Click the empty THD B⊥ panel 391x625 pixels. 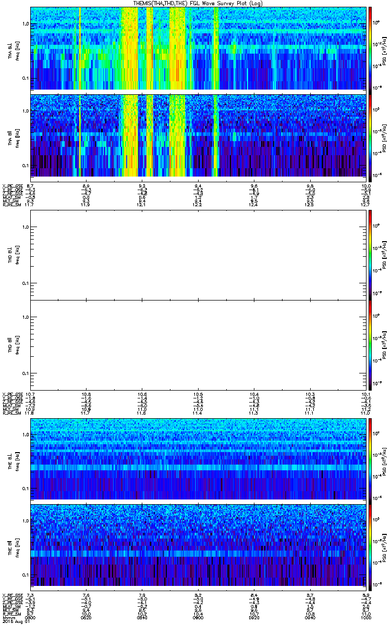[x=198, y=255]
